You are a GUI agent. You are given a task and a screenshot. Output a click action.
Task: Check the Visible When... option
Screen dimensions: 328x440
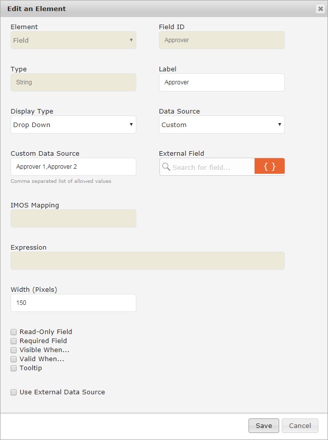pos(14,350)
